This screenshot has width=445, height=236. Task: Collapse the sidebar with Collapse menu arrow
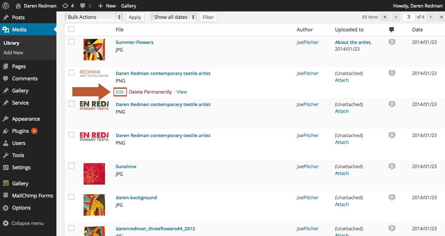pos(6,224)
